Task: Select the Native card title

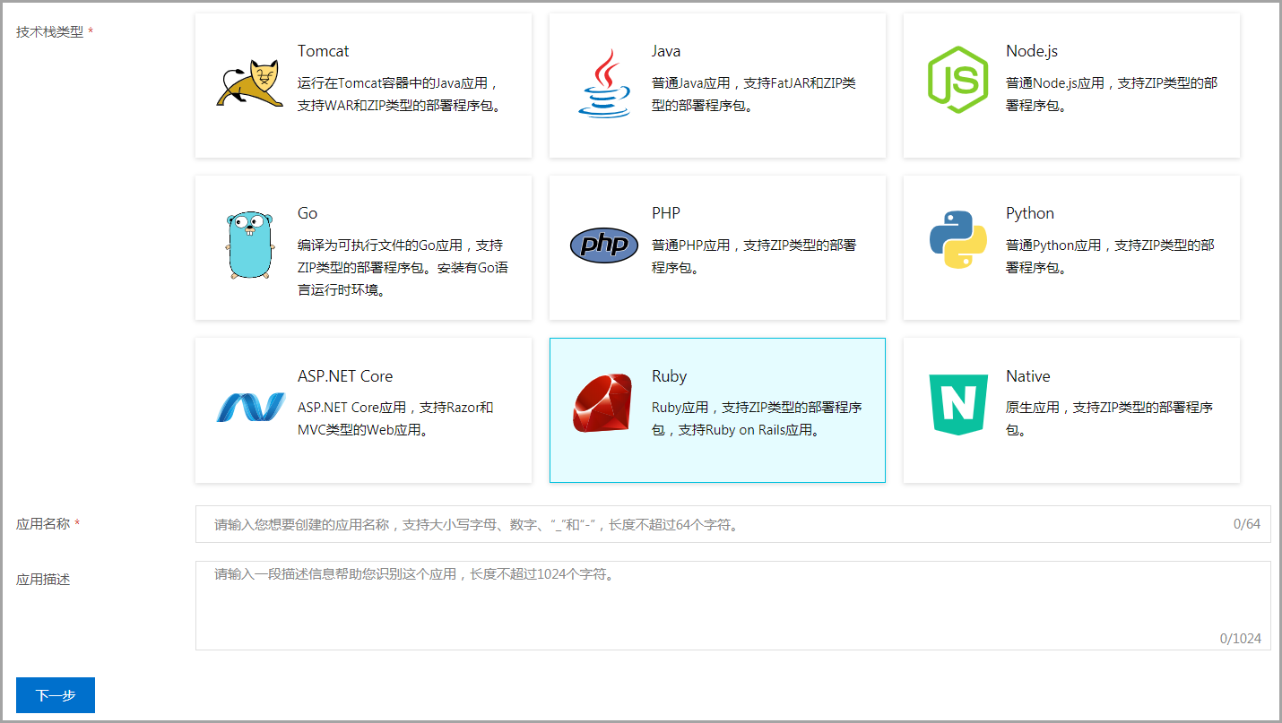Action: tap(1028, 376)
